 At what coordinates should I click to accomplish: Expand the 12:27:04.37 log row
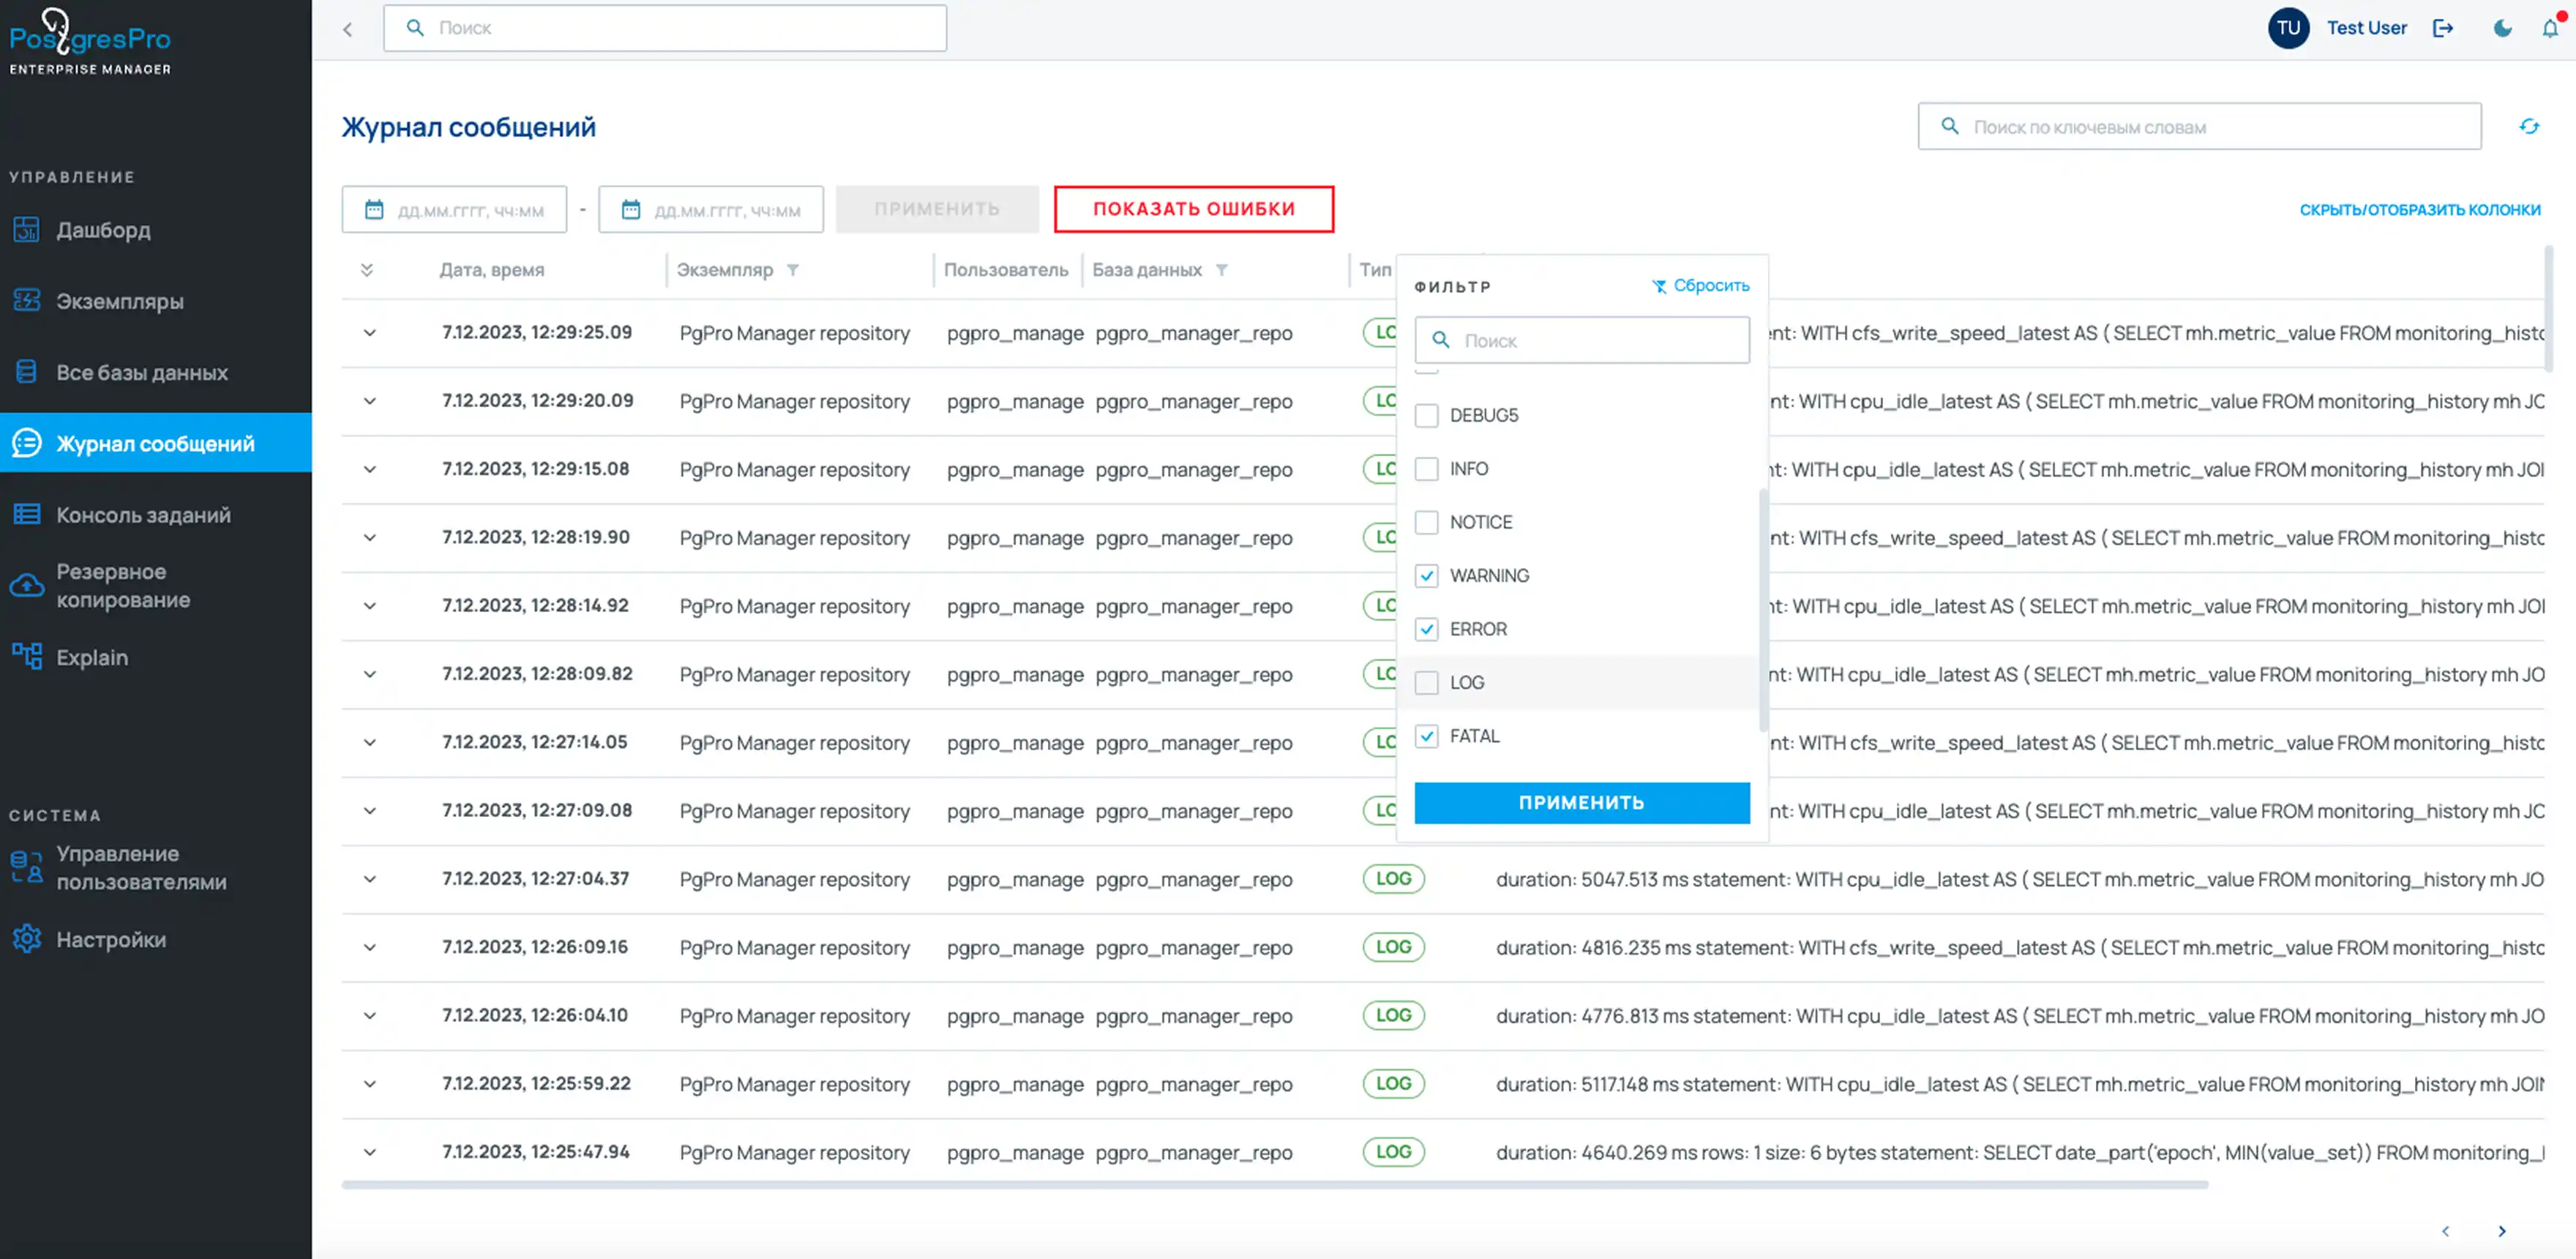tap(369, 879)
